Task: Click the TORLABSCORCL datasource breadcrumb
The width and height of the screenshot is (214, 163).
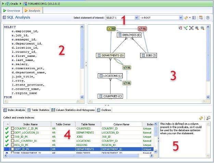Action: (42, 4)
